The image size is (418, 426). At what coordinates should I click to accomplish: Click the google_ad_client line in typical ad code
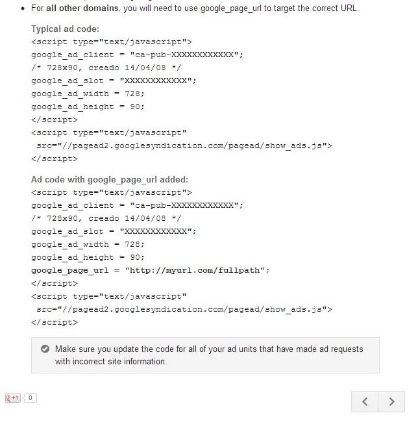point(137,55)
